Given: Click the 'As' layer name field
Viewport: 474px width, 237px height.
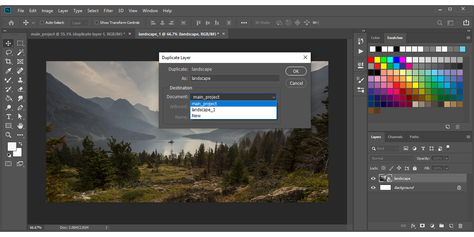Looking at the screenshot, I should 235,79.
